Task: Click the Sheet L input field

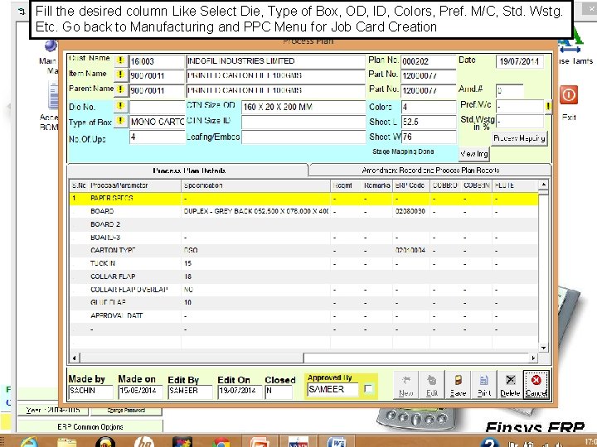Action: [x=429, y=122]
